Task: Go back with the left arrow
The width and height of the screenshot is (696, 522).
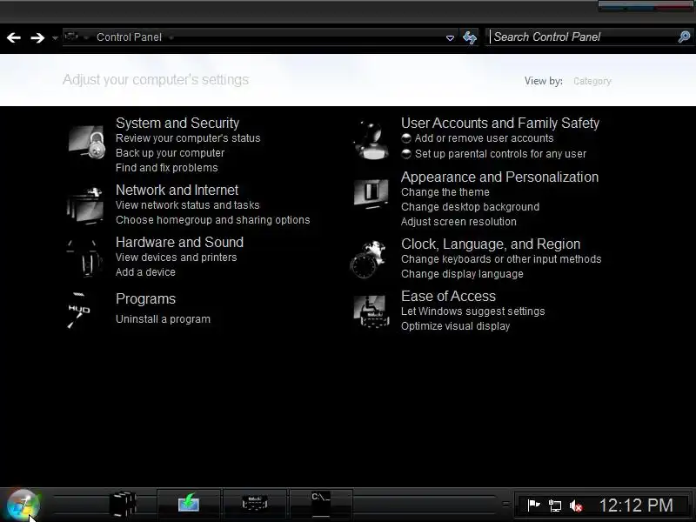Action: [14, 37]
